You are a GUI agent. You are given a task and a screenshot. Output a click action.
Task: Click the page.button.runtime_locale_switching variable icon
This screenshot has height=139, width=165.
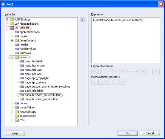(x=22, y=86)
